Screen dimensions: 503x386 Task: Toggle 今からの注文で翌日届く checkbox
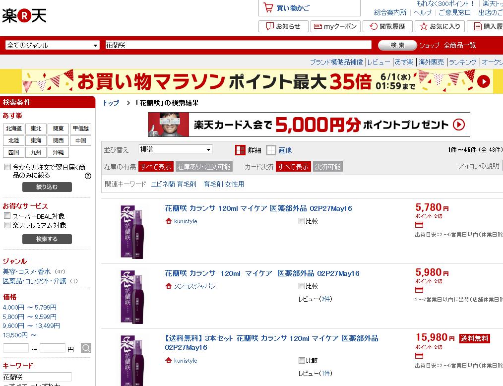(x=7, y=167)
